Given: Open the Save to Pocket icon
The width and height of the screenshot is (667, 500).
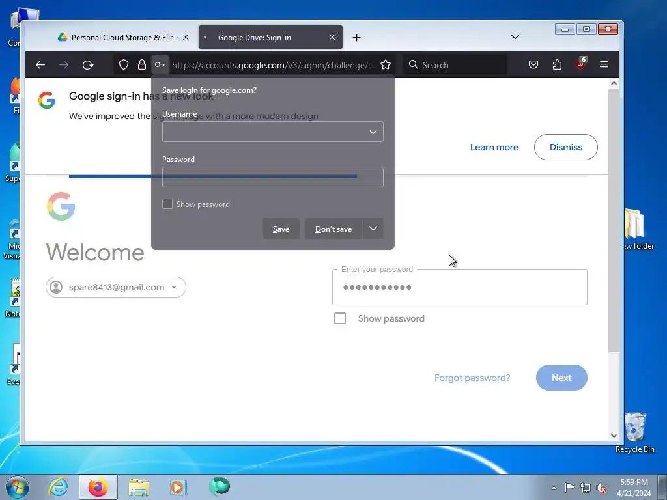Looking at the screenshot, I should [533, 64].
